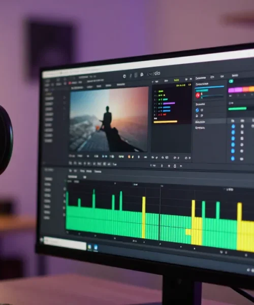The width and height of the screenshot is (254, 305).
Task: Click the video preview of silhouetted person
Action: click(109, 119)
